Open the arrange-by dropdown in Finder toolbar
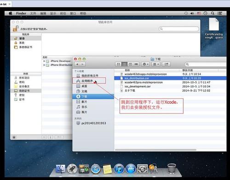The width and height of the screenshot is (230, 180). pyautogui.click(x=156, y=64)
